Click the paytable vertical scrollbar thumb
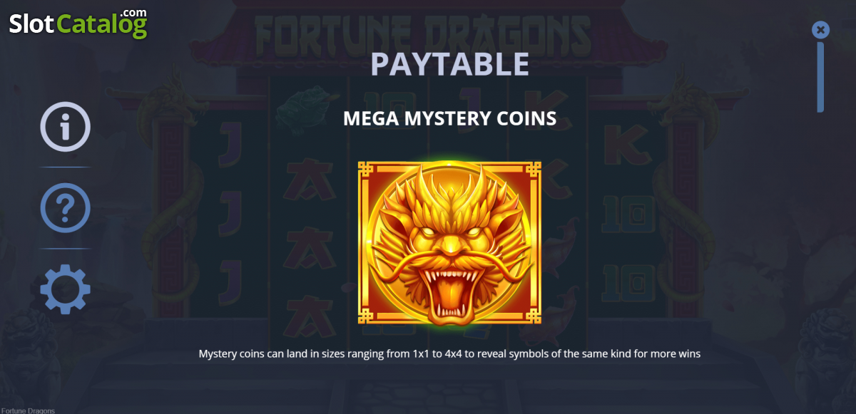856x414 pixels. click(x=820, y=77)
